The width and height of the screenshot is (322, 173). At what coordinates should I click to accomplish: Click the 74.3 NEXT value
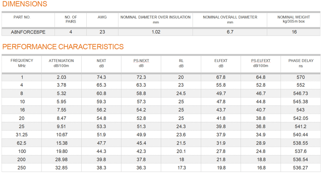coord(101,77)
